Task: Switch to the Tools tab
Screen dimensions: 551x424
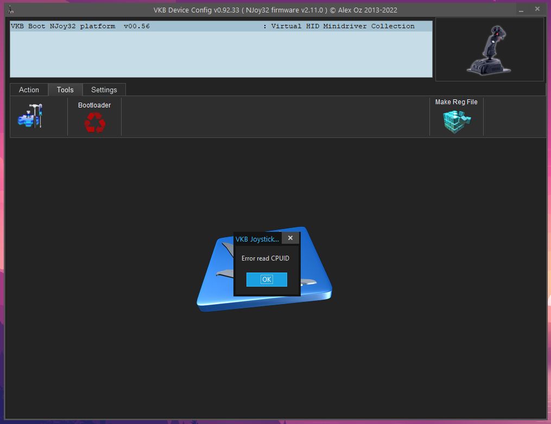Action: click(65, 90)
